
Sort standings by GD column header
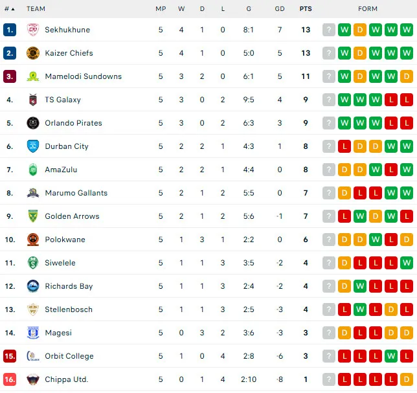pos(279,9)
